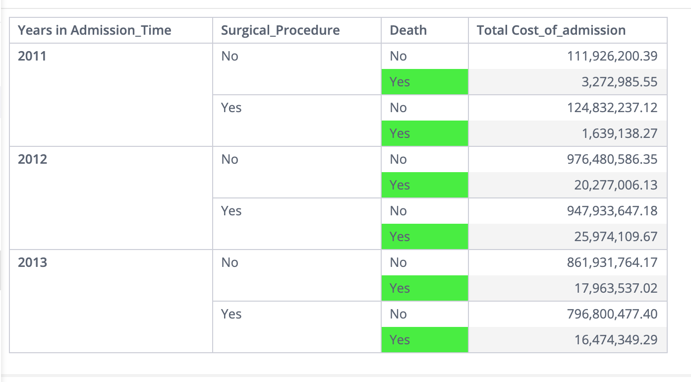Click the green Yes cell beside 20,277,006.13
The height and width of the screenshot is (382, 691).
pyautogui.click(x=424, y=185)
